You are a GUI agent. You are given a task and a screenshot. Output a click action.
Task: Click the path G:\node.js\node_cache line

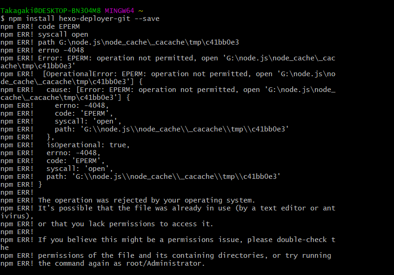pyautogui.click(x=120, y=42)
